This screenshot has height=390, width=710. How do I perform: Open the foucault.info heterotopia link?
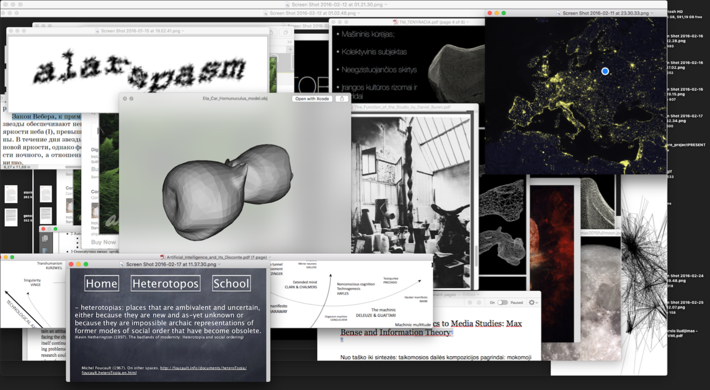pyautogui.click(x=203, y=368)
